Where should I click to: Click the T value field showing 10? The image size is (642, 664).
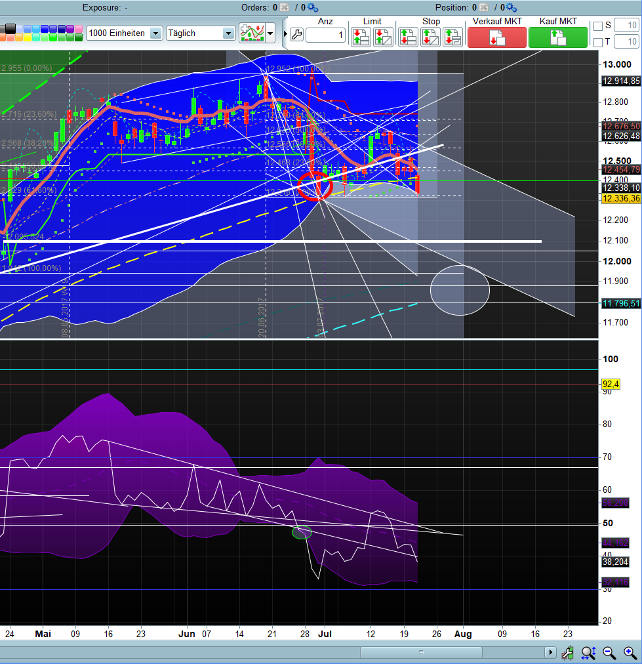(626, 41)
